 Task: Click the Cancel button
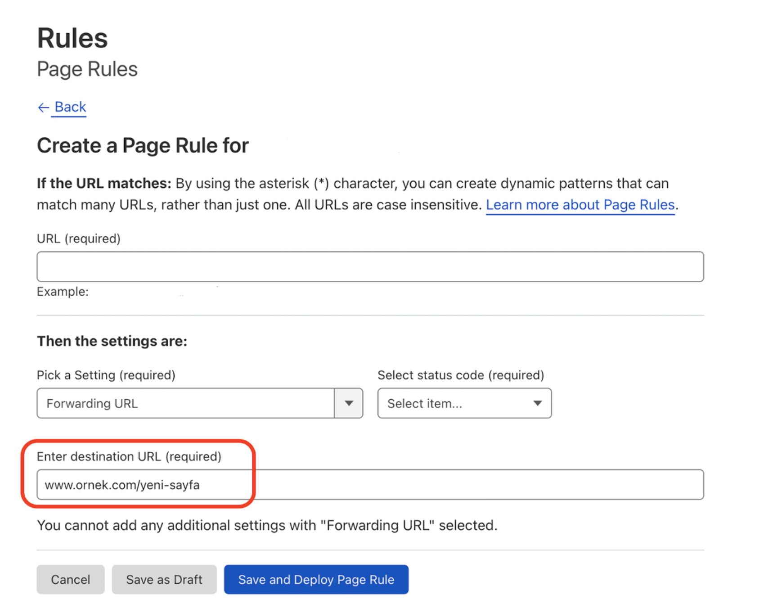71,580
